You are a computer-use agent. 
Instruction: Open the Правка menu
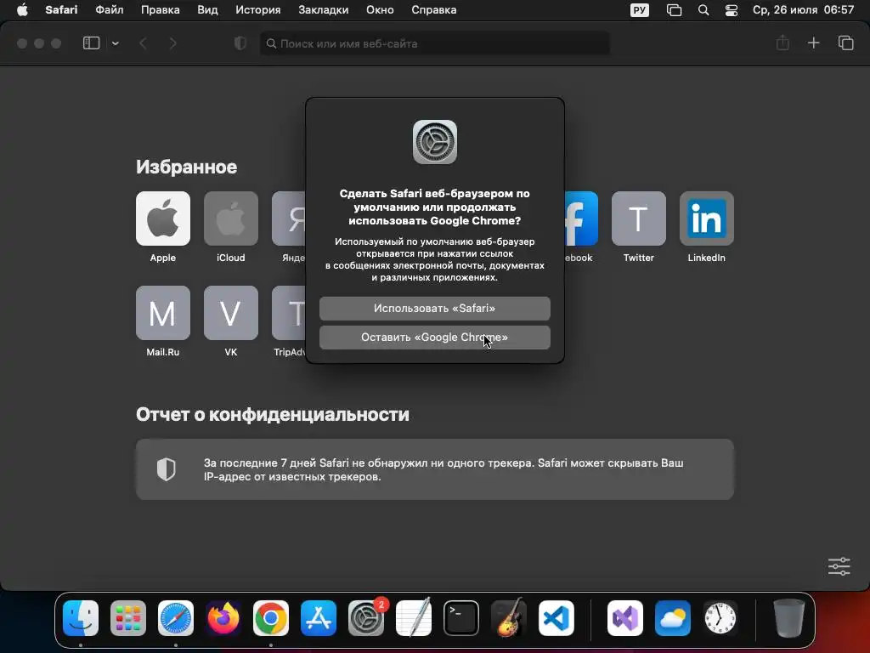[x=160, y=10]
